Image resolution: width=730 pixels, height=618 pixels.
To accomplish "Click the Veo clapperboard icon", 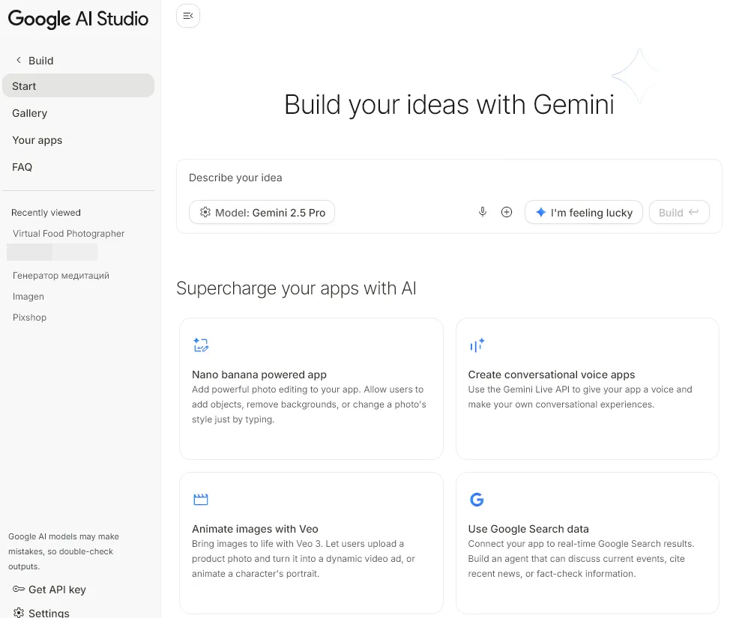I will [x=201, y=500].
